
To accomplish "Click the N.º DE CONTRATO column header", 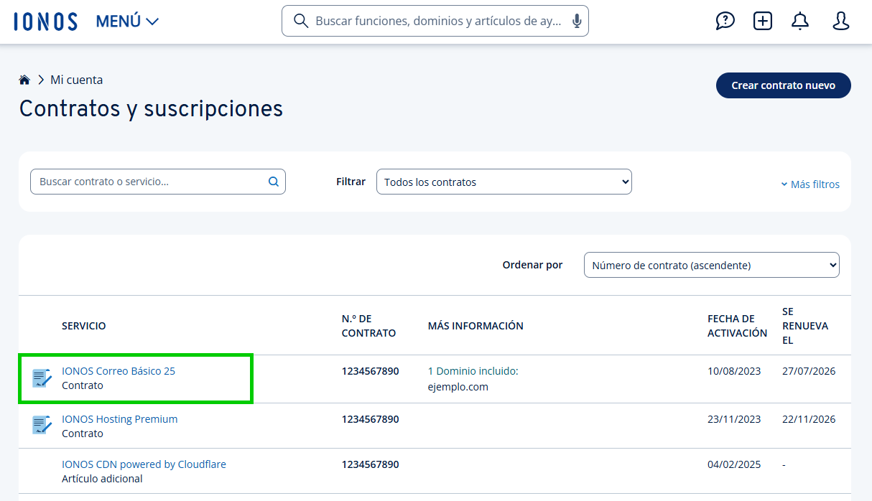I will coord(368,326).
